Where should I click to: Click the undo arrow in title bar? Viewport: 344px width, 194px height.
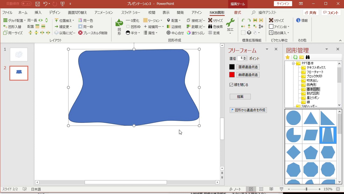[x=45, y=4]
